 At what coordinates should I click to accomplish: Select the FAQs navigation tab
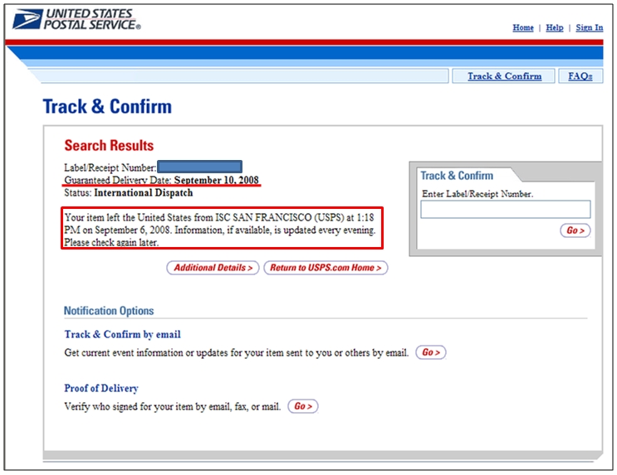[x=580, y=75]
